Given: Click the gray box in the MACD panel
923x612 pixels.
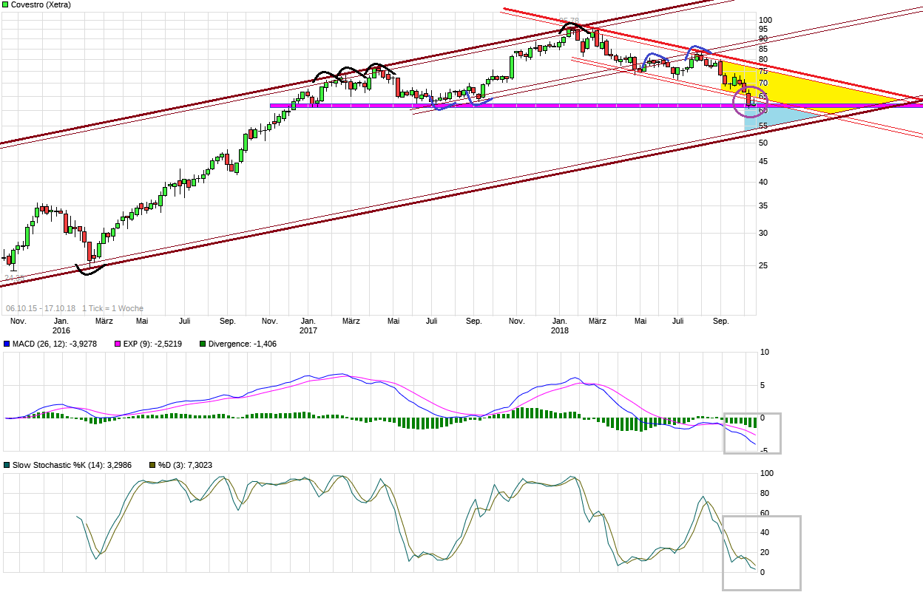Looking at the screenshot, I should coord(751,432).
